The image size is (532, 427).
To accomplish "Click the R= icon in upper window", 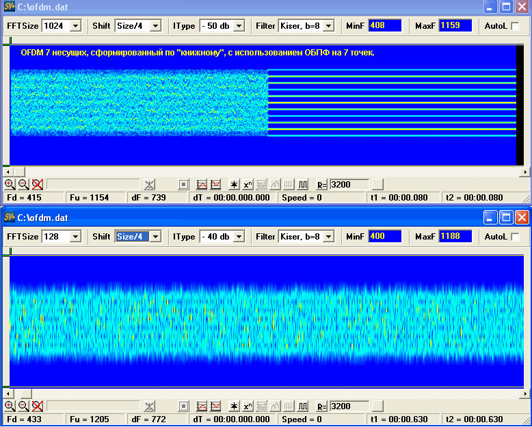I will tap(321, 185).
